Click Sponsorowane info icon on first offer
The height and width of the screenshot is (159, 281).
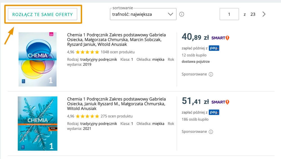click(211, 74)
